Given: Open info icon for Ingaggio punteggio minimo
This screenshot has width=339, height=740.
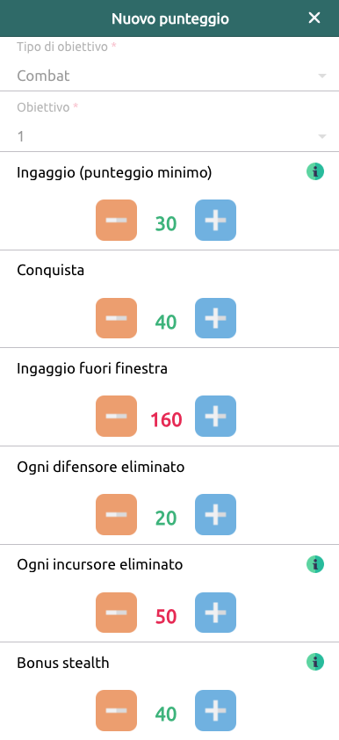Looking at the screenshot, I should (x=315, y=171).
